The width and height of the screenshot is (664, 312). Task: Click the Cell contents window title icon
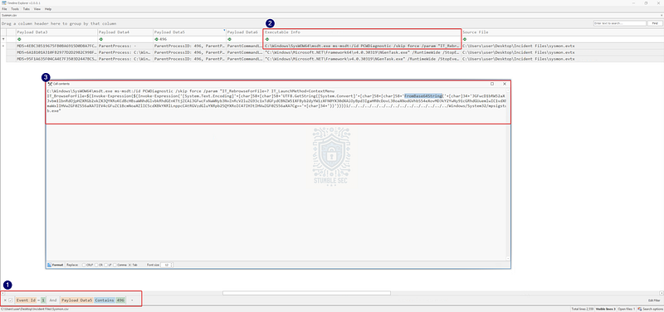point(50,84)
